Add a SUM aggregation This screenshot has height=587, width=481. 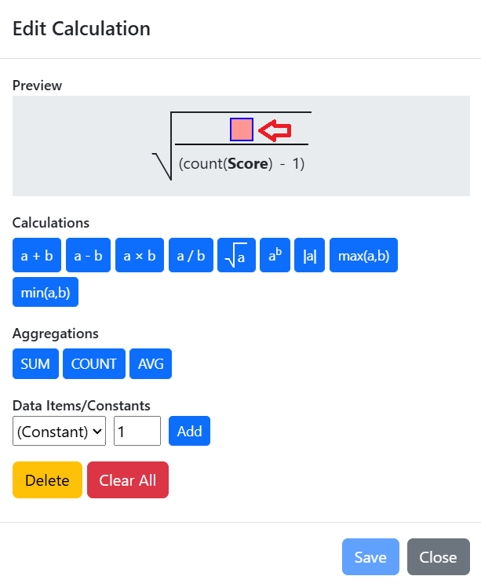[35, 364]
